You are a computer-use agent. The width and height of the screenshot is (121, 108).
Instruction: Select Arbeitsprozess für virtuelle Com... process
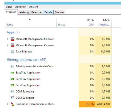pos(35,66)
